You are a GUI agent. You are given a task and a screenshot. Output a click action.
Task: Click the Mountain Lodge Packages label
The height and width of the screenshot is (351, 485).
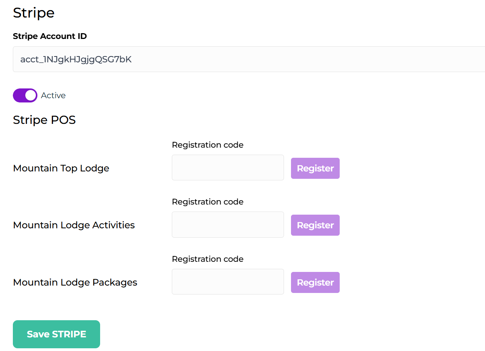tap(75, 282)
